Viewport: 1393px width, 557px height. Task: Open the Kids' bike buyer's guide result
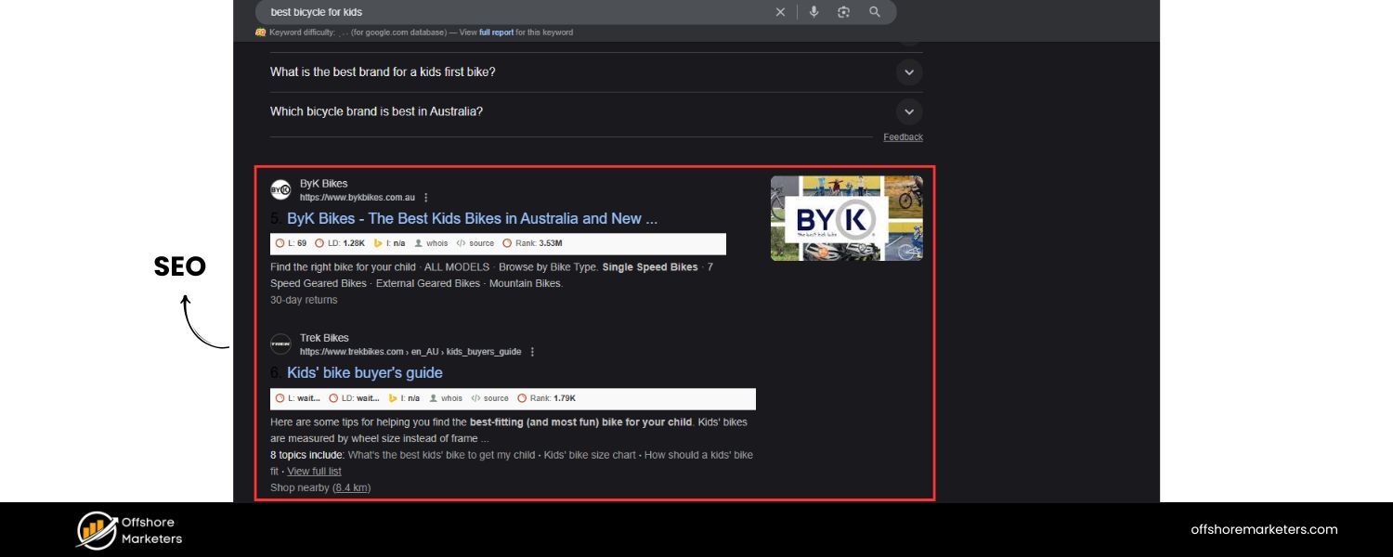pos(364,373)
